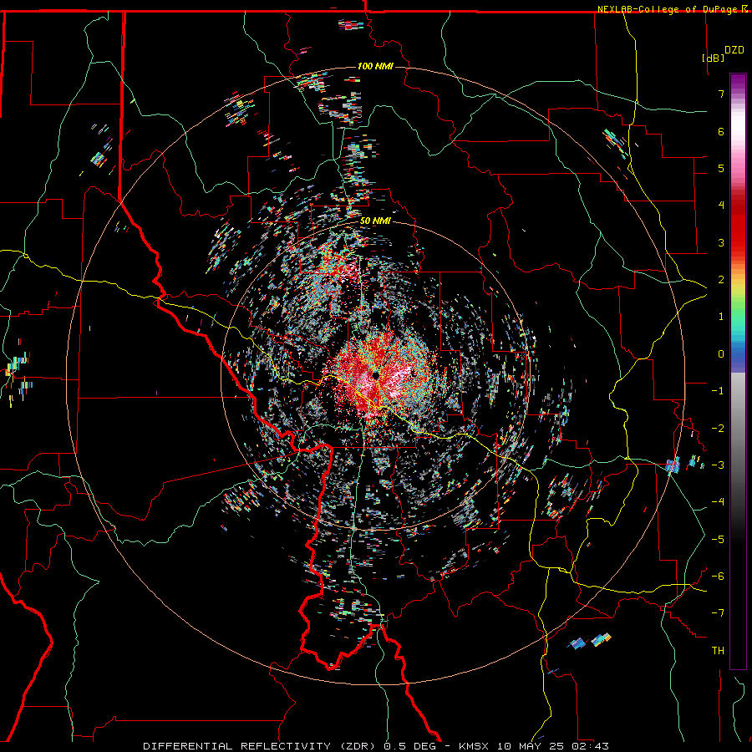Image resolution: width=752 pixels, height=752 pixels.
Task: Click the 0 value on color scale
Action: 721,354
